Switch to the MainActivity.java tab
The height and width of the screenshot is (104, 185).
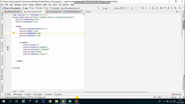[73, 12]
